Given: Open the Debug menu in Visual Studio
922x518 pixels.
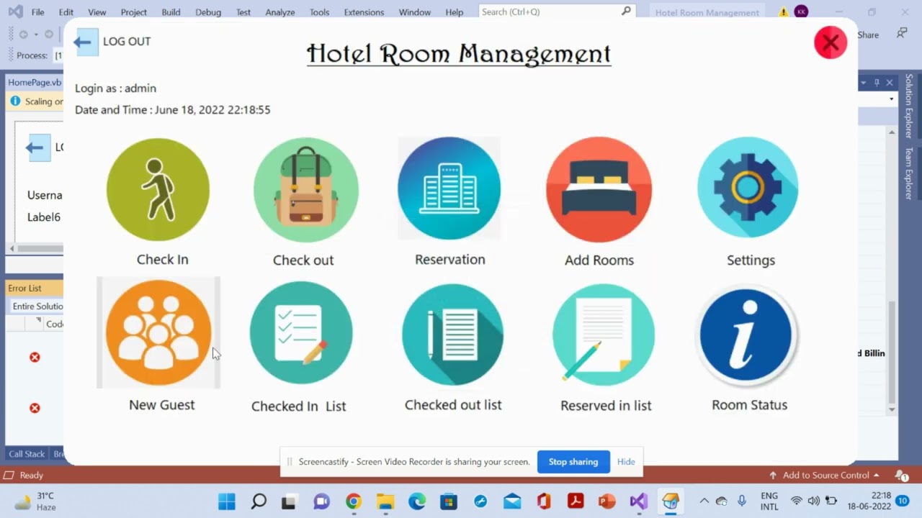Looking at the screenshot, I should coord(208,12).
